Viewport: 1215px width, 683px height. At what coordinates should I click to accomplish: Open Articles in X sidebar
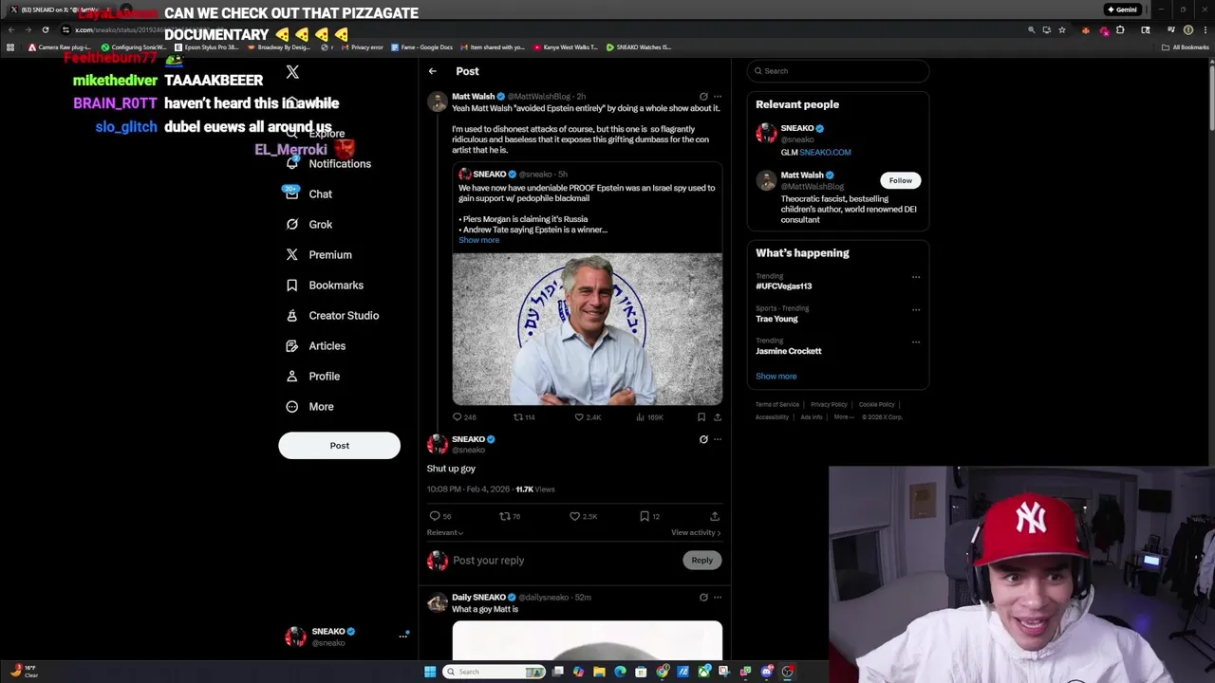[x=315, y=345]
